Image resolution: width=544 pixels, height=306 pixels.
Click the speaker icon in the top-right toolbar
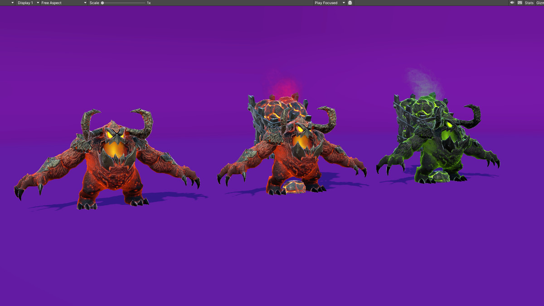[x=512, y=3]
